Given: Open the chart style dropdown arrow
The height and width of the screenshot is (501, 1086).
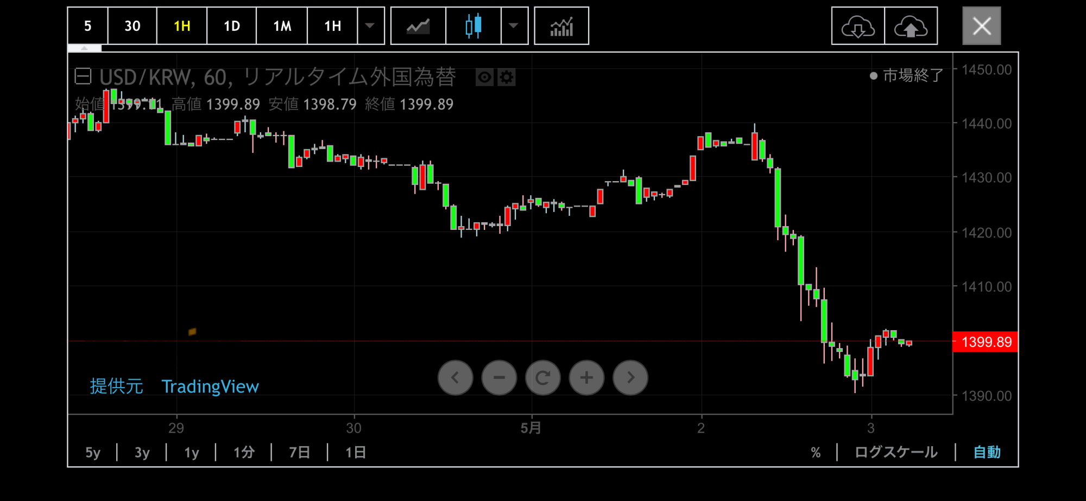Looking at the screenshot, I should click(x=514, y=26).
